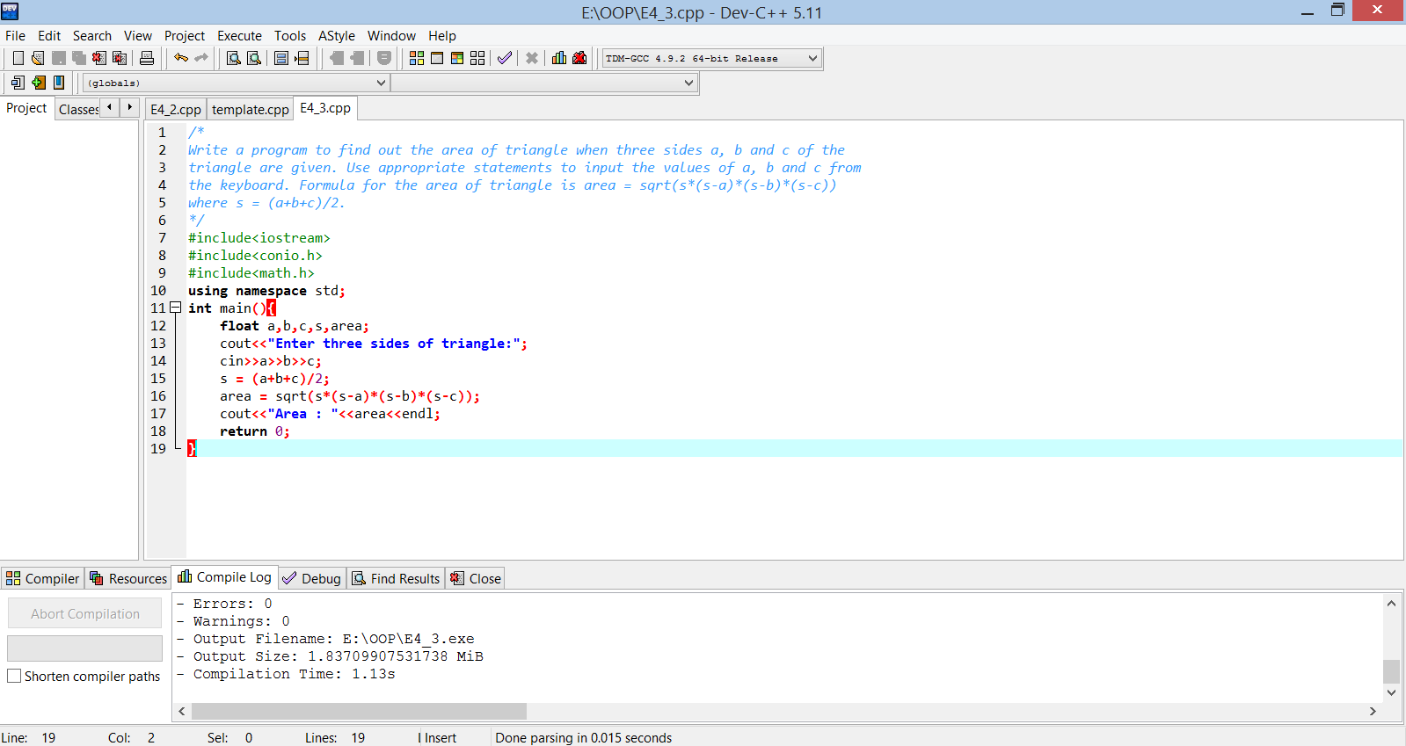Open the Edit menu
Viewport: 1406px width, 746px height.
tap(49, 36)
